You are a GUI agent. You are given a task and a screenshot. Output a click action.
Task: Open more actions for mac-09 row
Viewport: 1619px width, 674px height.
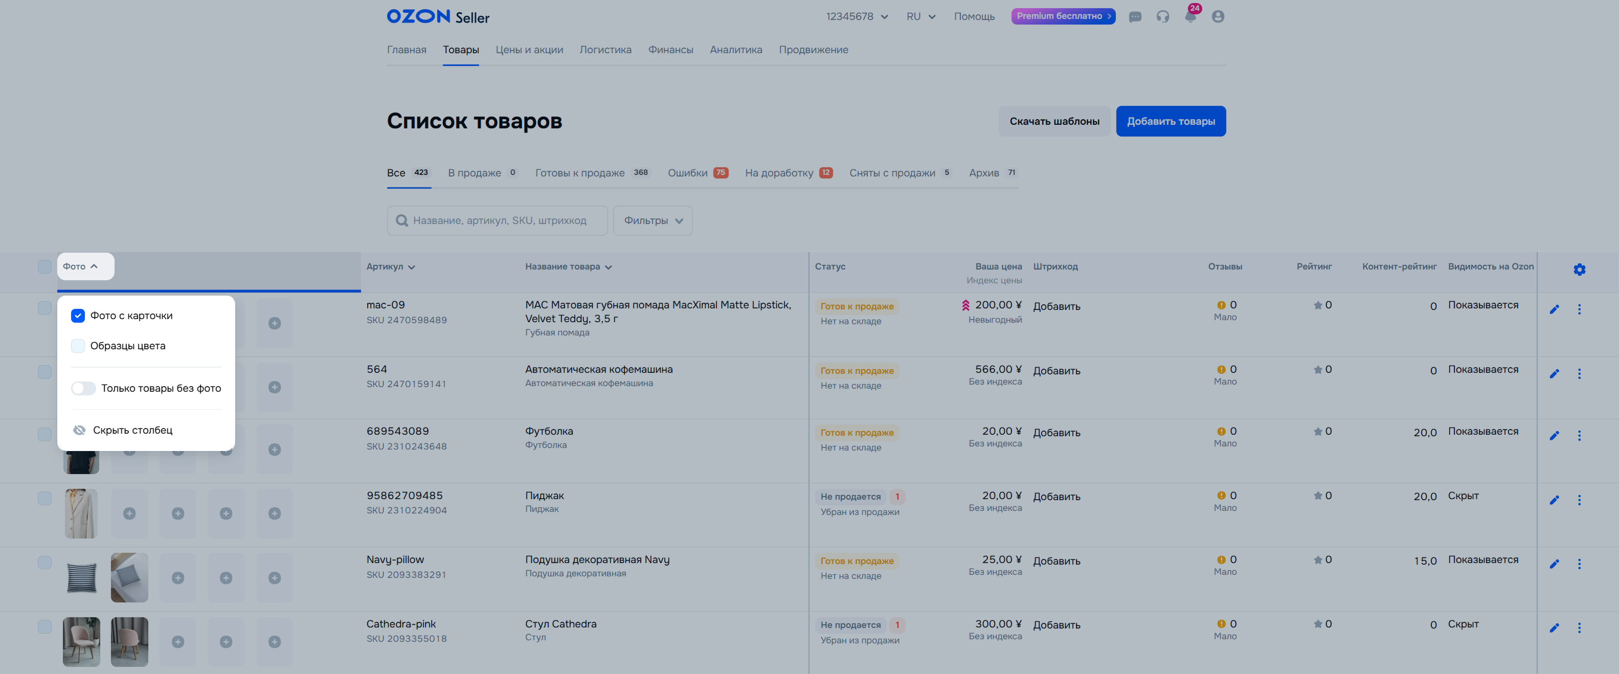(1580, 309)
